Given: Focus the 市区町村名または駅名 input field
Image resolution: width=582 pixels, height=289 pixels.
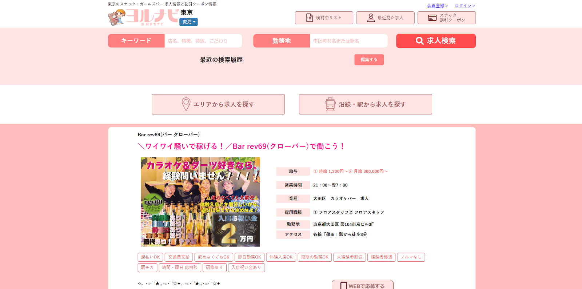Looking at the screenshot, I should tap(348, 41).
